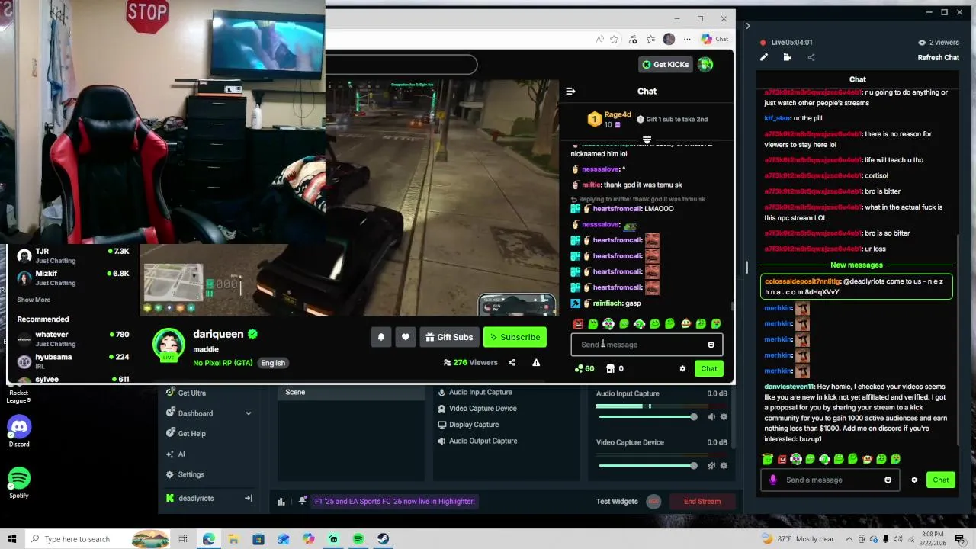
Task: Click into the 'Send a message' field
Action: tap(828, 480)
